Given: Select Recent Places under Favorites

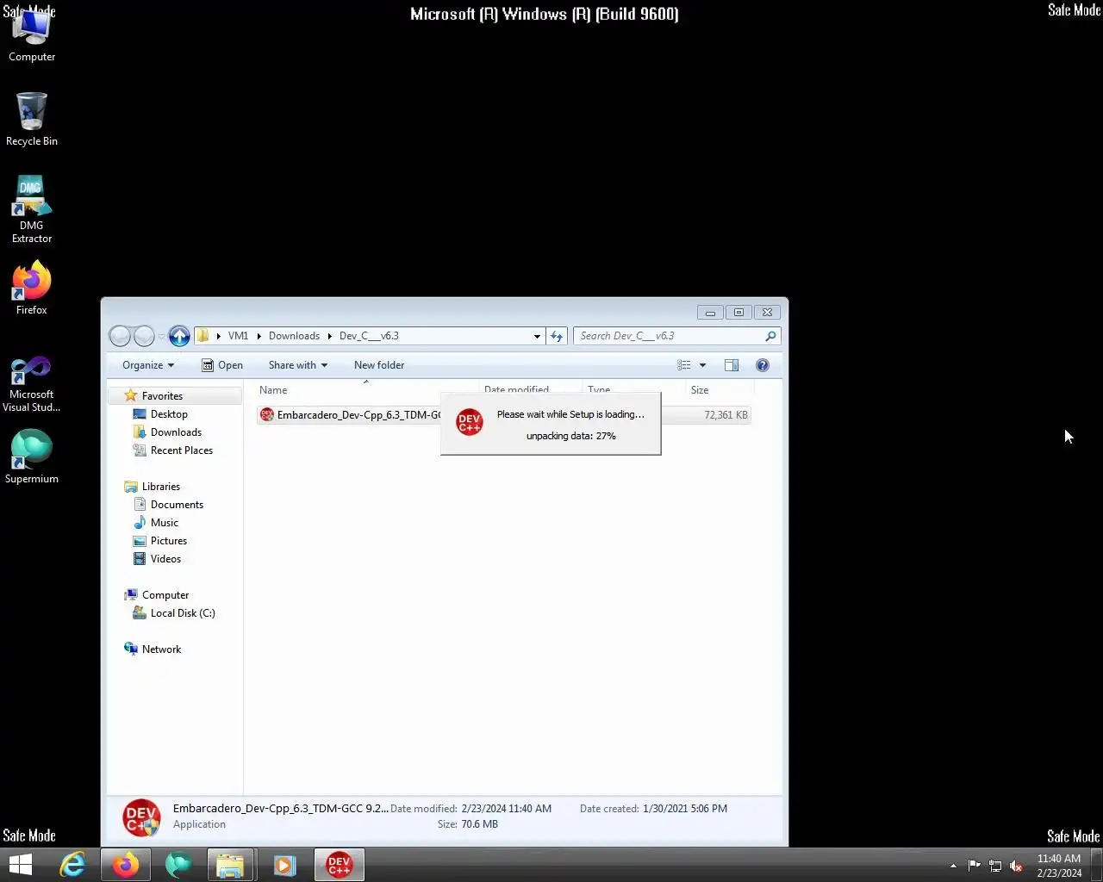Looking at the screenshot, I should click(x=181, y=450).
